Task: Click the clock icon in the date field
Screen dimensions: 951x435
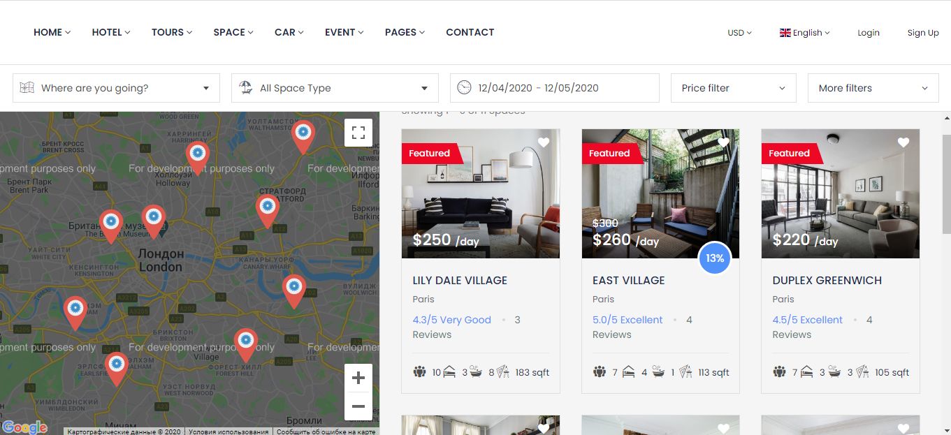Action: click(x=464, y=88)
